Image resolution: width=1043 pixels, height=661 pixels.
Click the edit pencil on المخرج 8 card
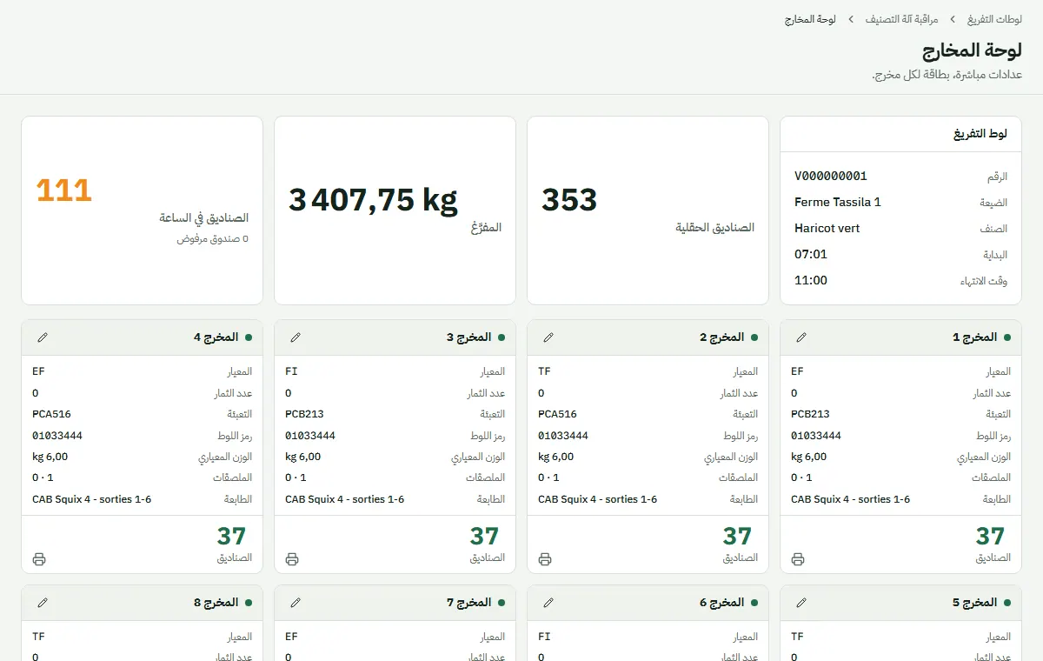(43, 603)
